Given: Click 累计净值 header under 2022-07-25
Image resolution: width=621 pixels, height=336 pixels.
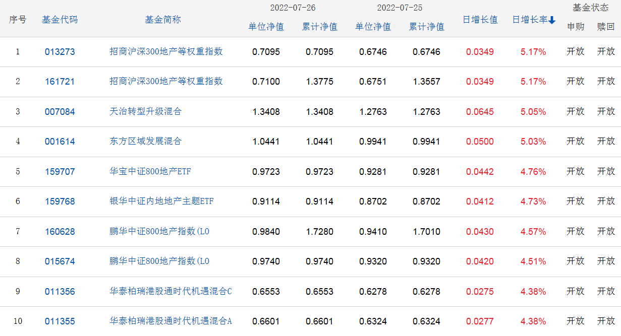Looking at the screenshot, I should (427, 27).
